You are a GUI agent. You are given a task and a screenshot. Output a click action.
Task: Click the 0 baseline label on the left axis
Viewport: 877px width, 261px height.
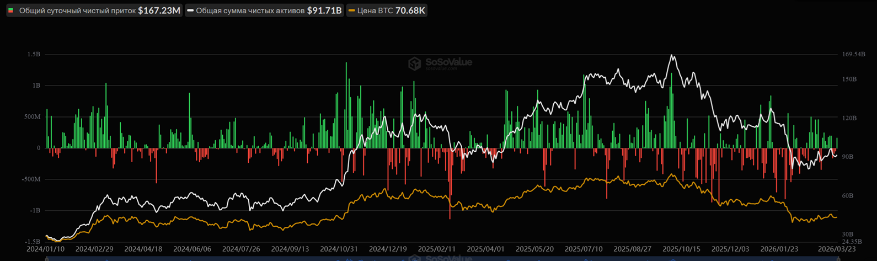pos(38,148)
